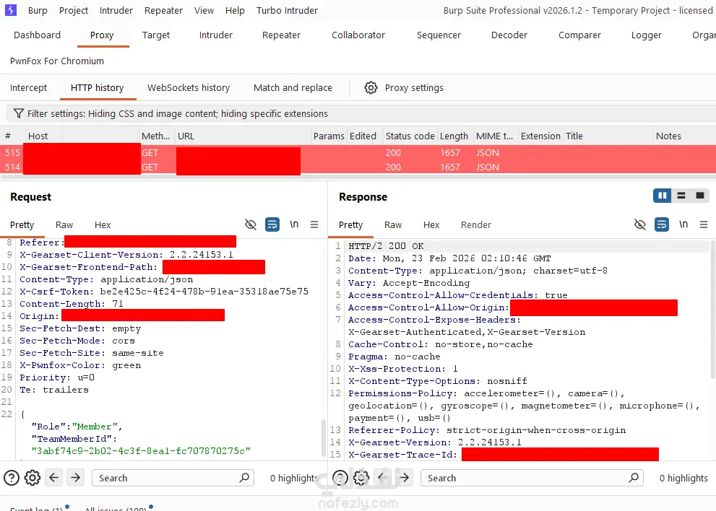Switch Response view to Hex
Screen dimensions: 716x511
pos(431,225)
